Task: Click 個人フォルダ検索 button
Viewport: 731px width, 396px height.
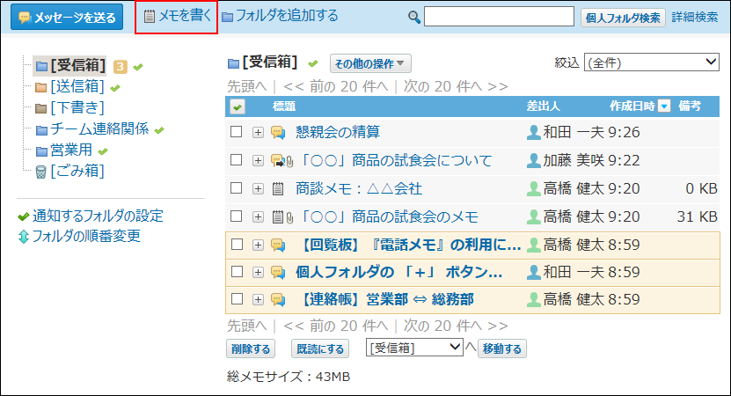Action: 623,18
